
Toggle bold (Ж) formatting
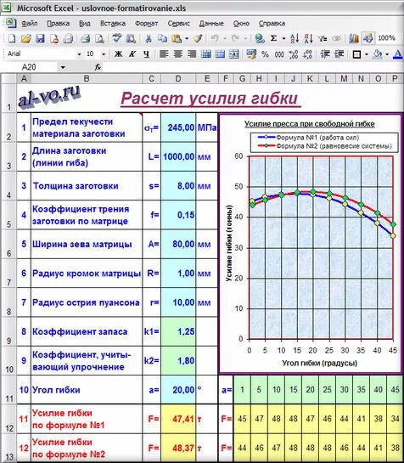coord(118,54)
